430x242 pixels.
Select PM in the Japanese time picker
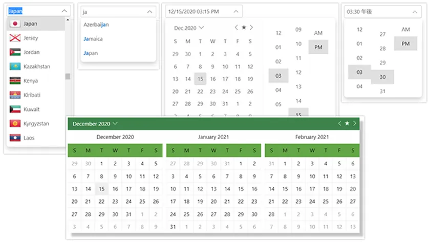click(x=405, y=43)
